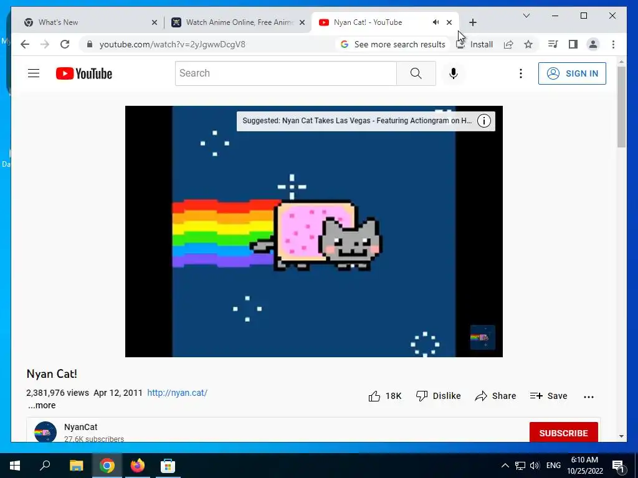Open the Windows Start menu

(15, 466)
